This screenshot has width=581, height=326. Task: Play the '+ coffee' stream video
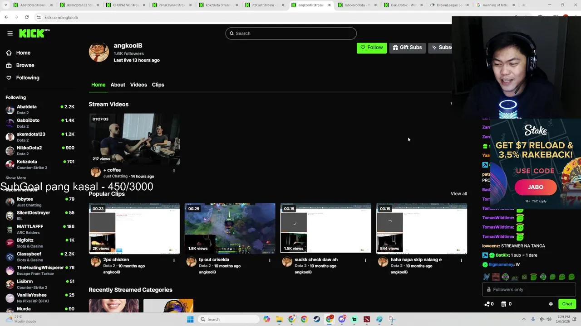tap(134, 139)
